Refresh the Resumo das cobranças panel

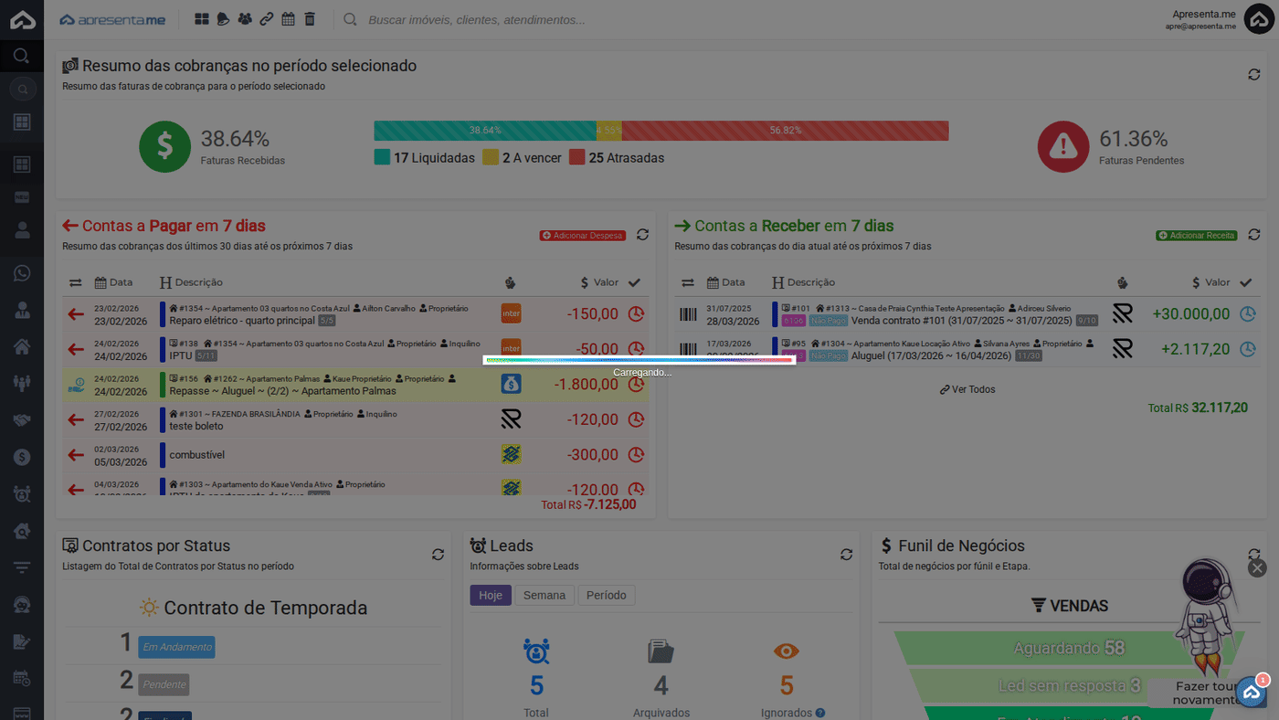(x=1253, y=74)
